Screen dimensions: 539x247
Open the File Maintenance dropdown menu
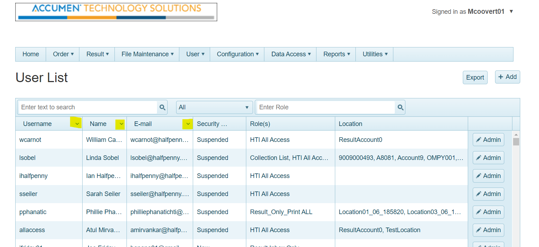click(147, 54)
